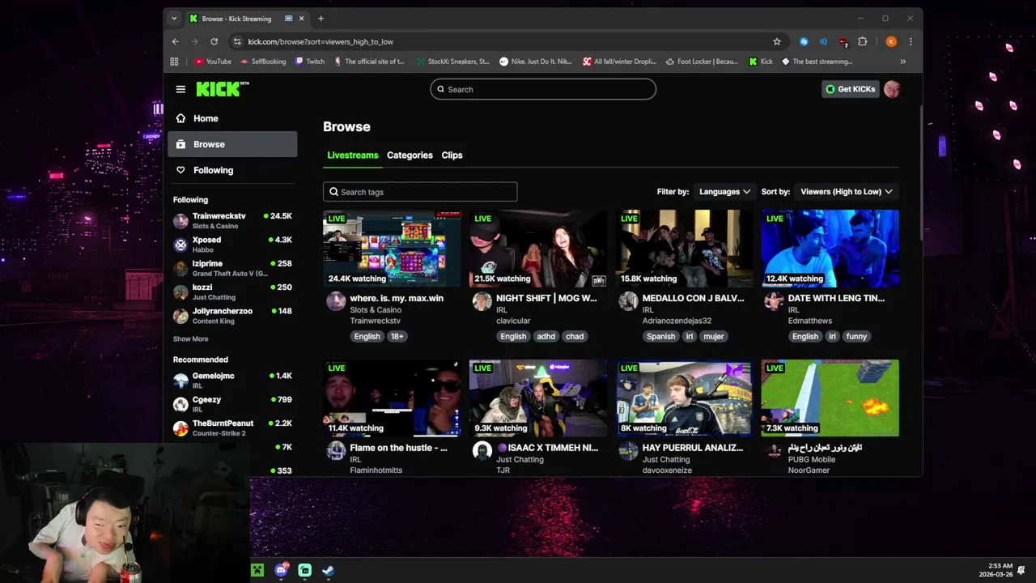Open Minecraft creeper icon in taskbar

pyautogui.click(x=257, y=570)
